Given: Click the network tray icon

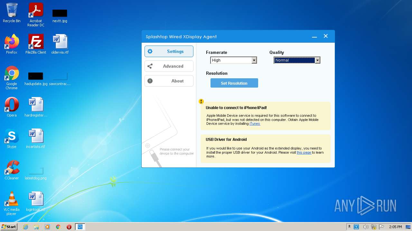Looking at the screenshot, I should 374,227.
